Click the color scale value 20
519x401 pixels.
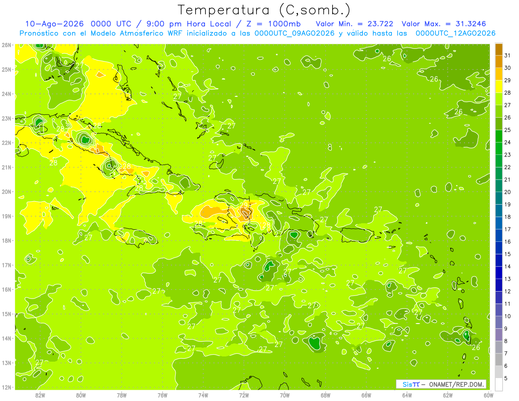coord(508,192)
